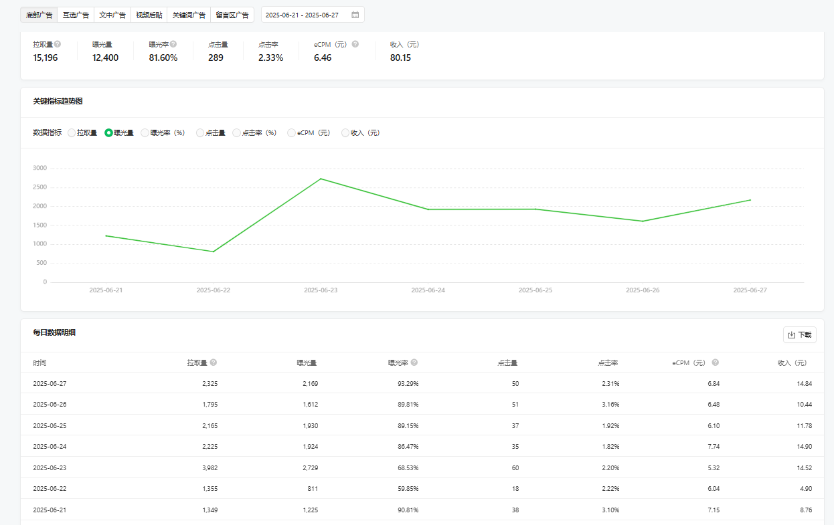The height and width of the screenshot is (525, 834).
Task: Click help icon beside 曝光率 in summary bar
Action: click(x=173, y=44)
